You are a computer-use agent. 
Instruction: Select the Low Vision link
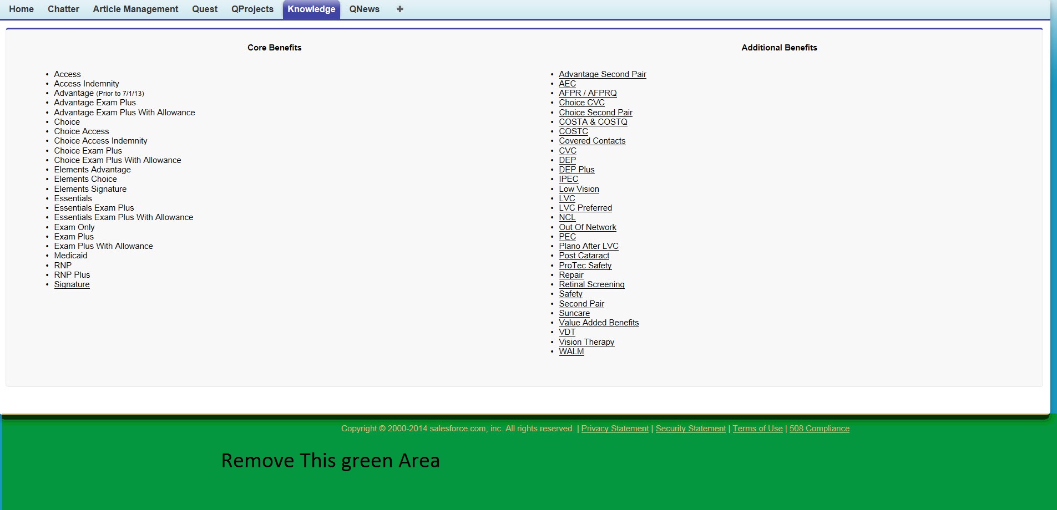pyautogui.click(x=579, y=188)
